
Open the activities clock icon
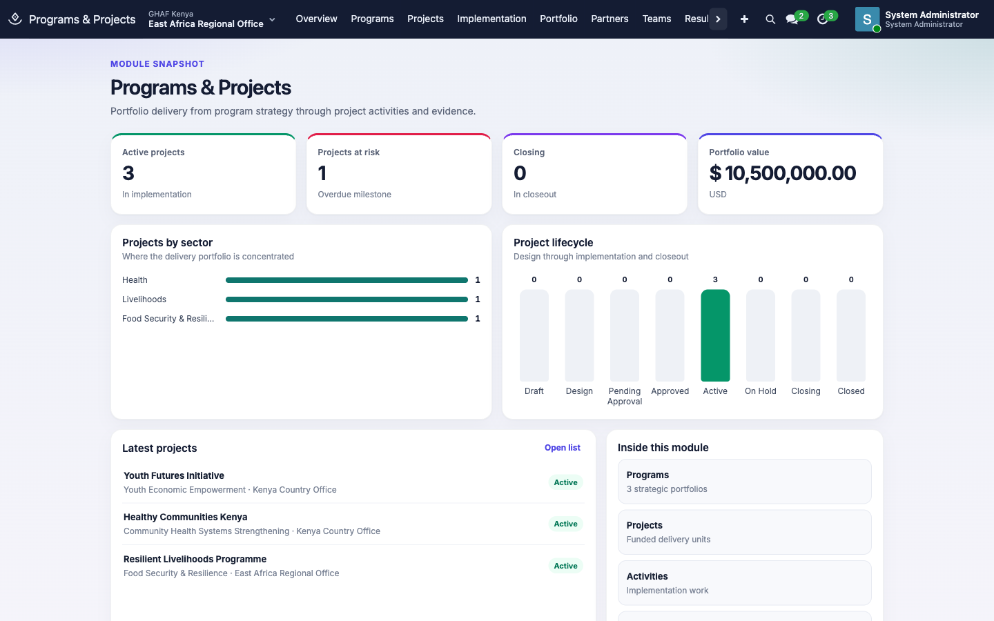822,19
